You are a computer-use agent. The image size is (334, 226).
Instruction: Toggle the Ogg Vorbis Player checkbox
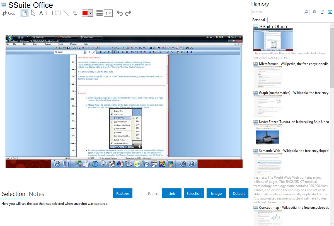(112, 122)
